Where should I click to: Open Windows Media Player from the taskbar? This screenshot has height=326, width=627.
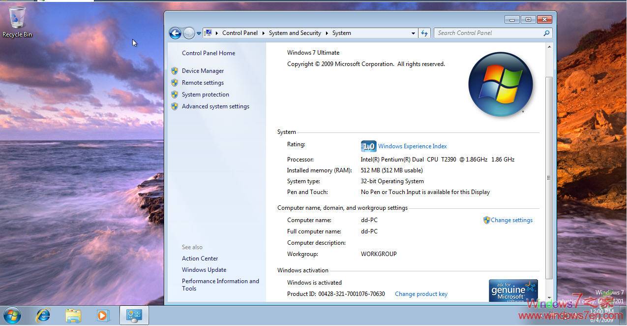[103, 315]
